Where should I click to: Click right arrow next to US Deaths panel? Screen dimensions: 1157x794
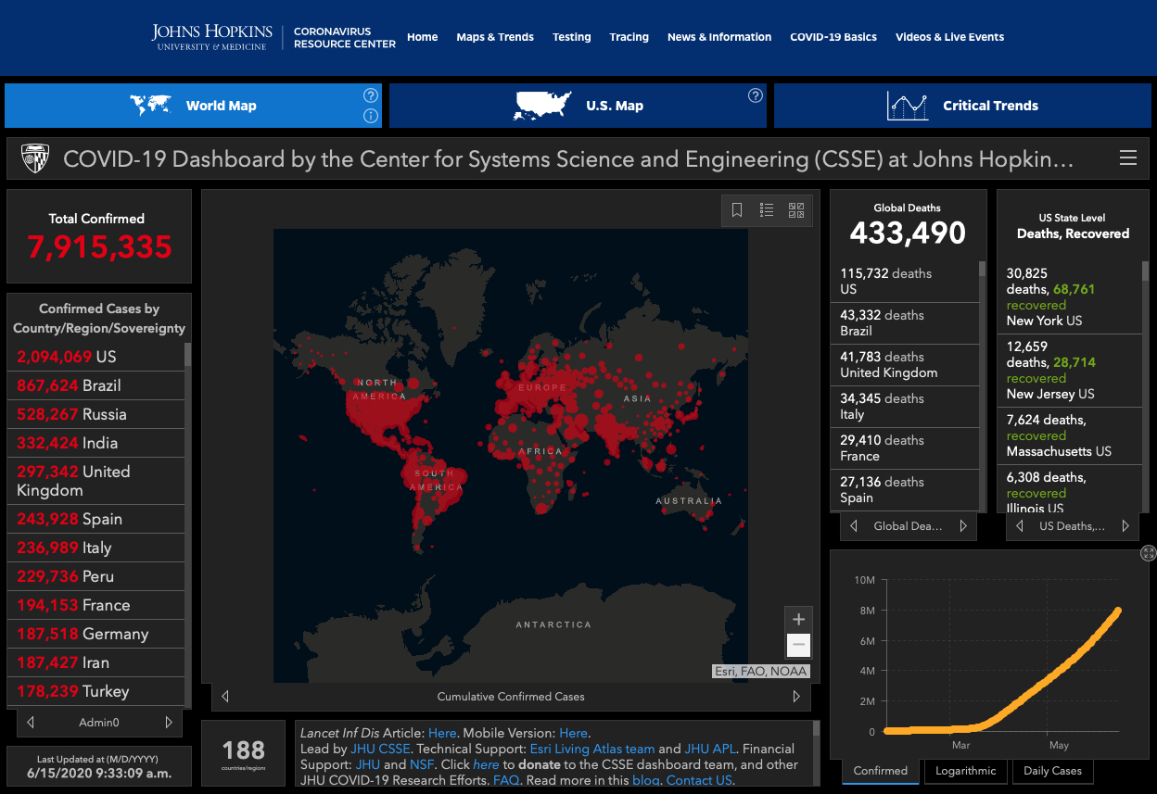click(1125, 526)
